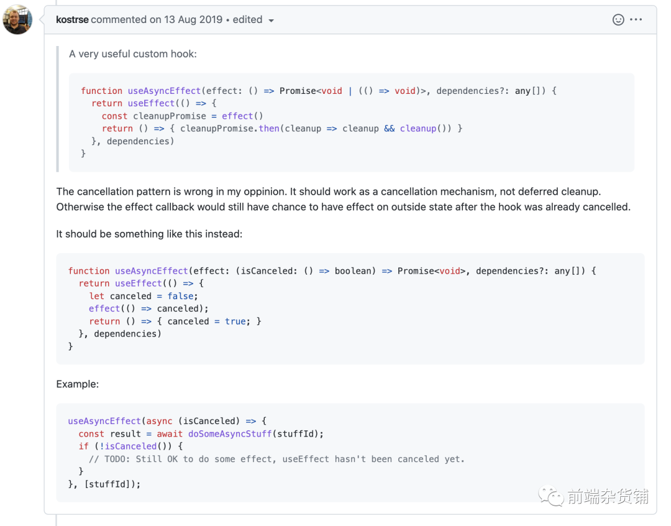Select the text "It should be something like this instead:"
671x526 pixels.
click(x=149, y=234)
